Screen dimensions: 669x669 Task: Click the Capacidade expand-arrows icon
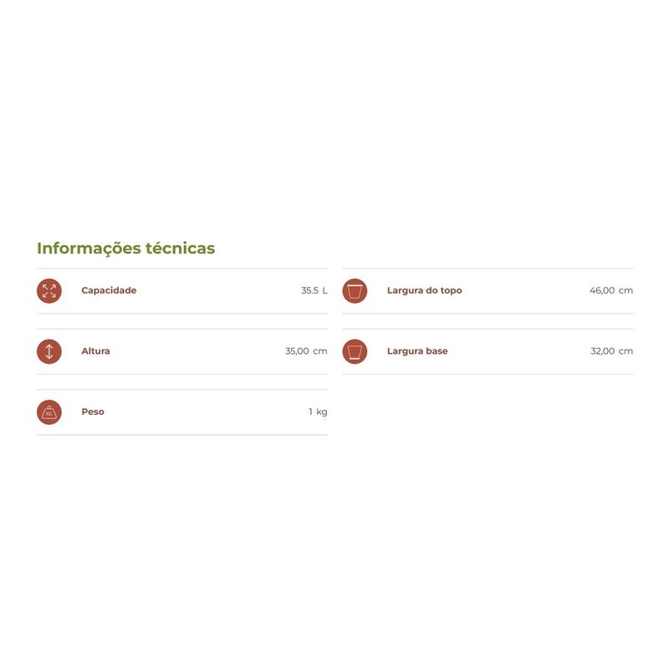[49, 291]
